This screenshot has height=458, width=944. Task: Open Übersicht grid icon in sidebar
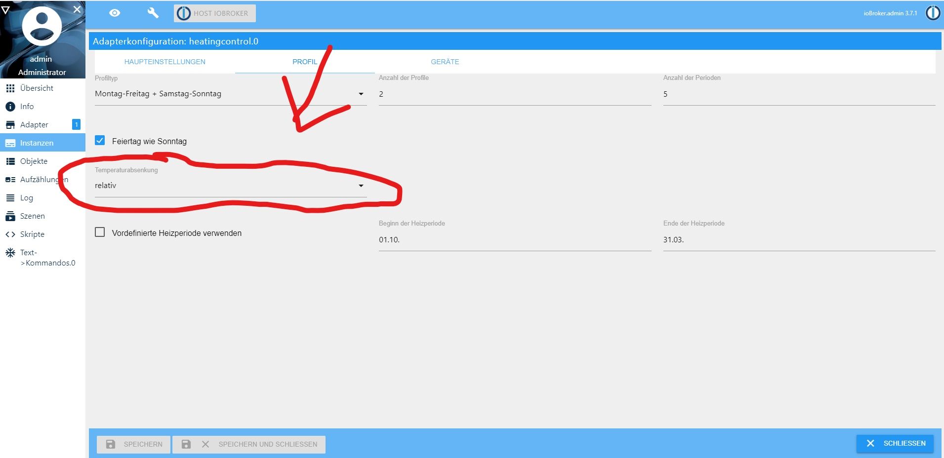(x=10, y=88)
